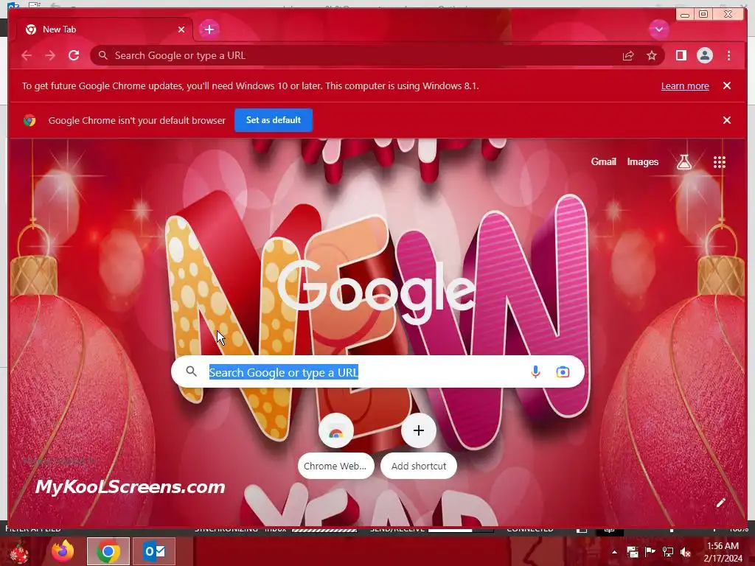Go back using the browser back arrow

click(27, 55)
